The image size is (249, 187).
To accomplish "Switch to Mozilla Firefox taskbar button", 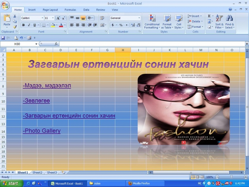I will tap(145, 184).
